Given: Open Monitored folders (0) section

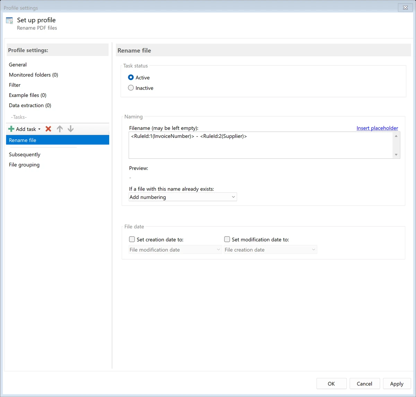Looking at the screenshot, I should (x=34, y=75).
